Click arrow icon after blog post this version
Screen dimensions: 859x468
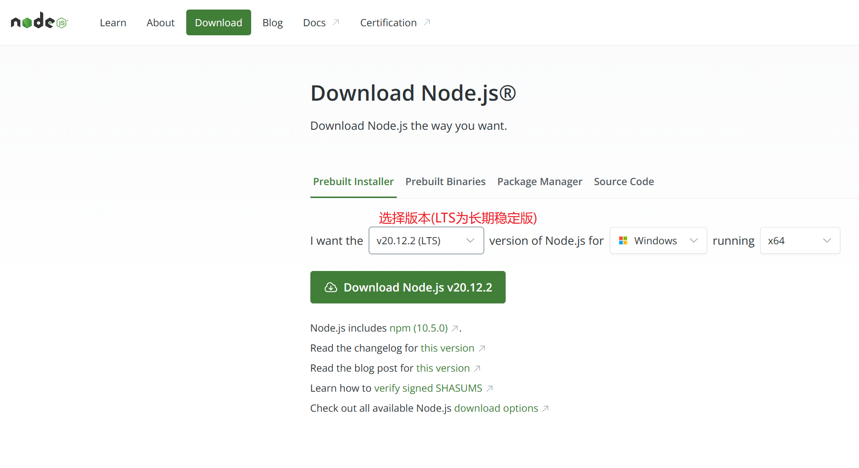point(477,368)
